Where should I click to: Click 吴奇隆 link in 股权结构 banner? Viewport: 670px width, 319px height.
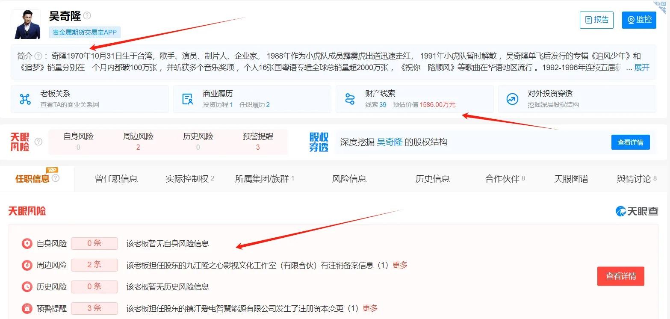click(x=390, y=142)
